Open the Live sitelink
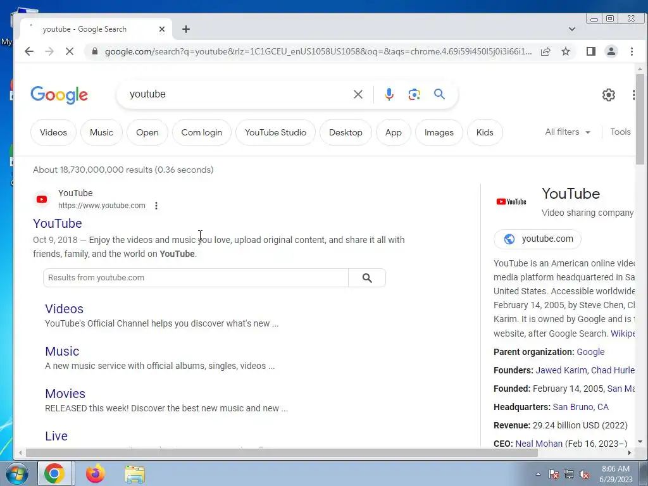 pos(56,436)
